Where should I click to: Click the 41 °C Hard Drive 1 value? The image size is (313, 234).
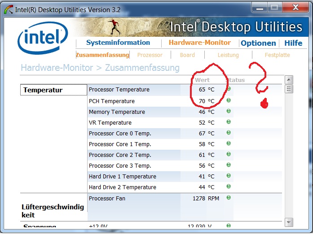(207, 177)
